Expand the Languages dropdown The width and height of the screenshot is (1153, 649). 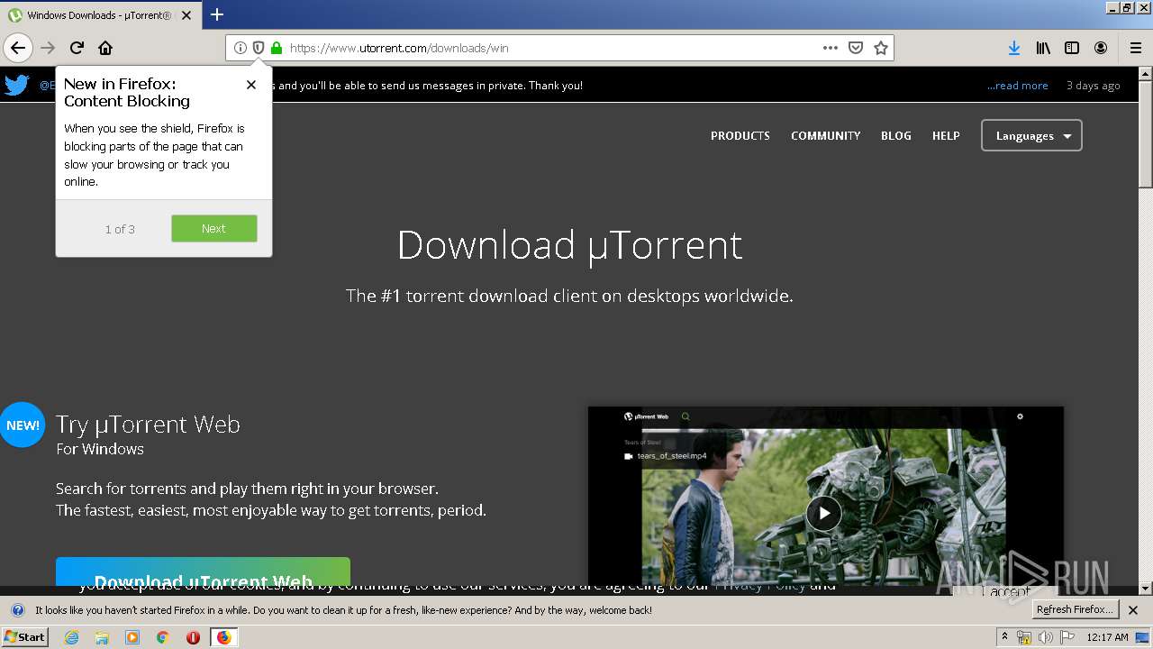(1031, 136)
